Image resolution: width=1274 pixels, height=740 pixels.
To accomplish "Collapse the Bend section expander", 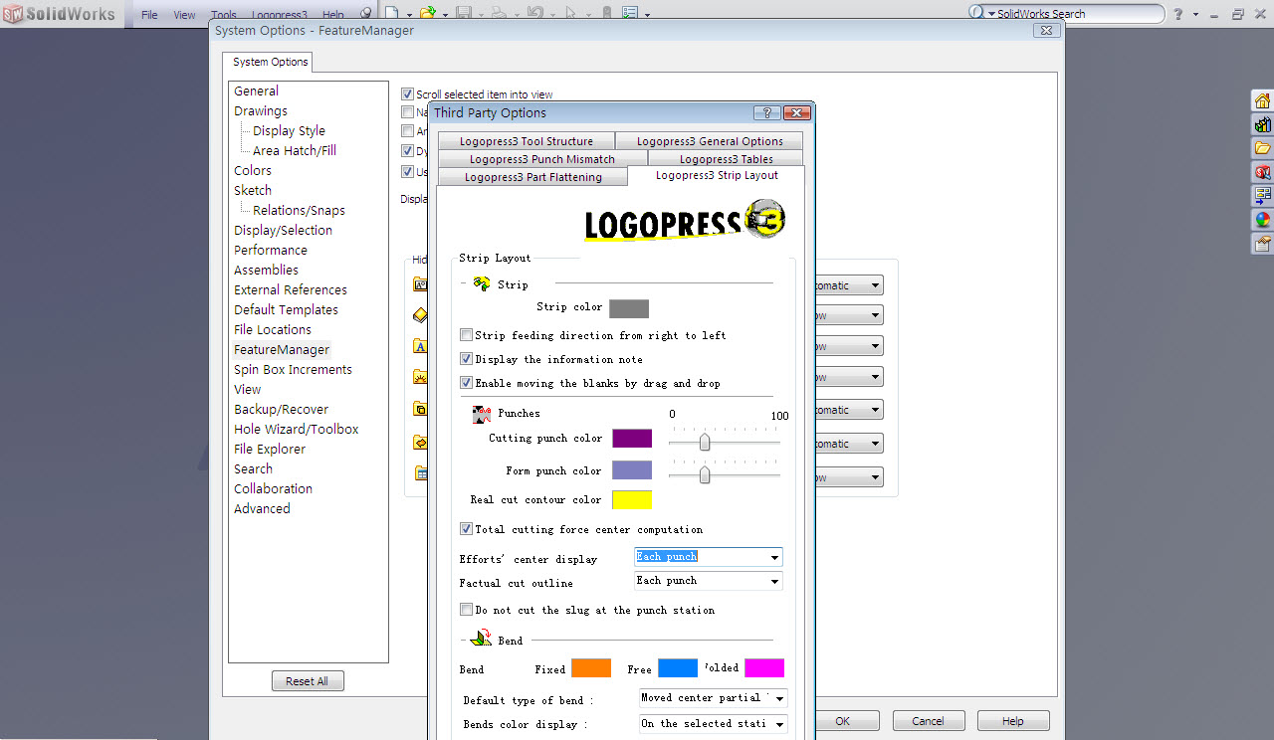I will (464, 640).
